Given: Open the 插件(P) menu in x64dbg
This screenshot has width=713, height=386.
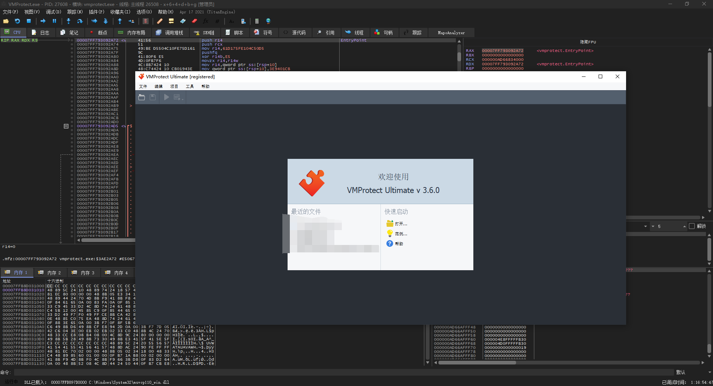Looking at the screenshot, I should point(97,12).
